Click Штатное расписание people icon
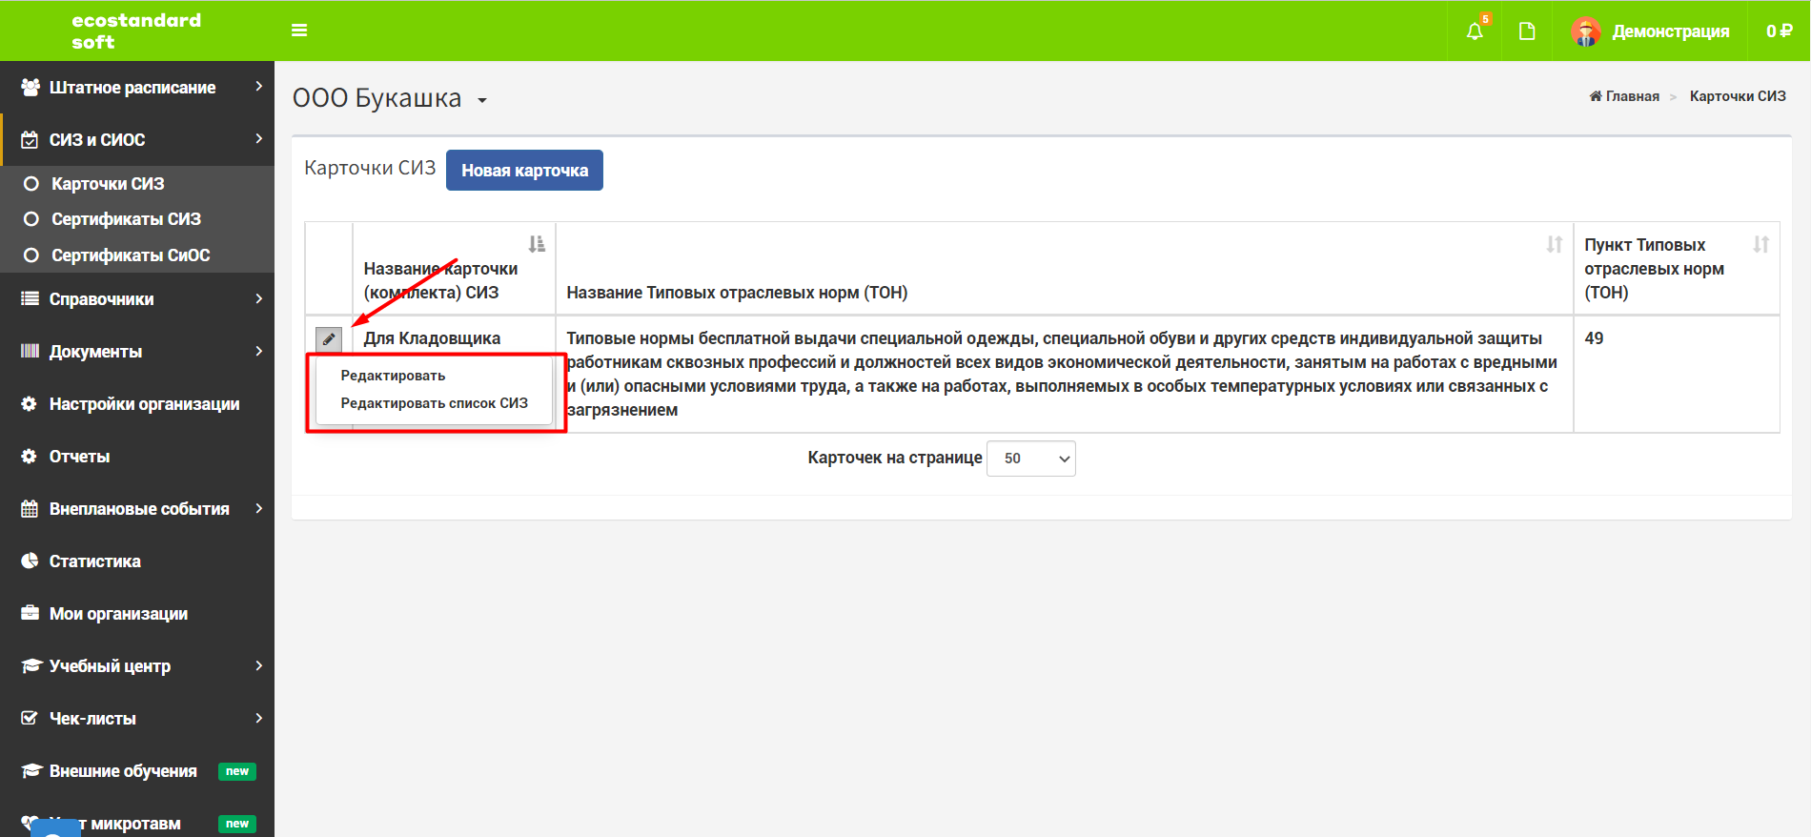Image resolution: width=1811 pixels, height=837 pixels. pos(30,87)
